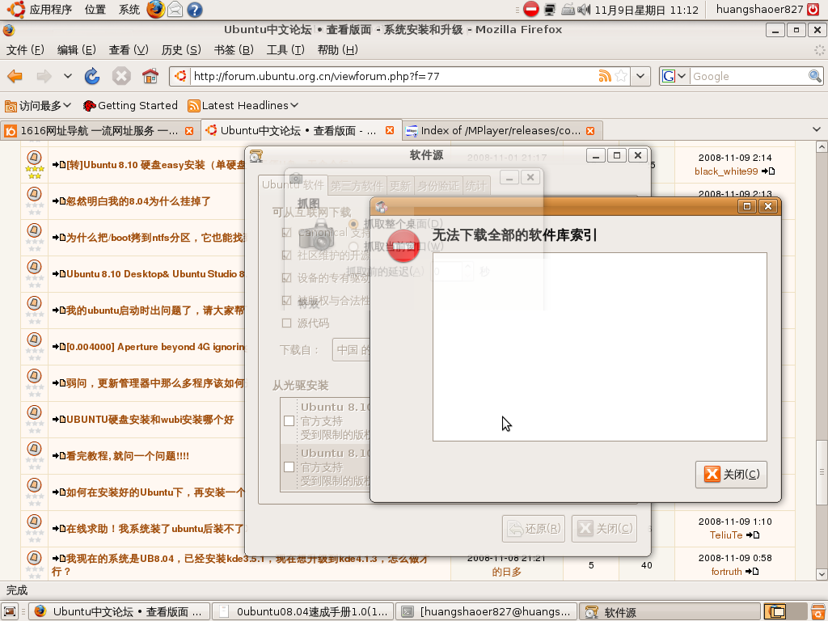Switch to the 1616网址导航 browser tab
The width and height of the screenshot is (828, 621).
click(x=99, y=131)
